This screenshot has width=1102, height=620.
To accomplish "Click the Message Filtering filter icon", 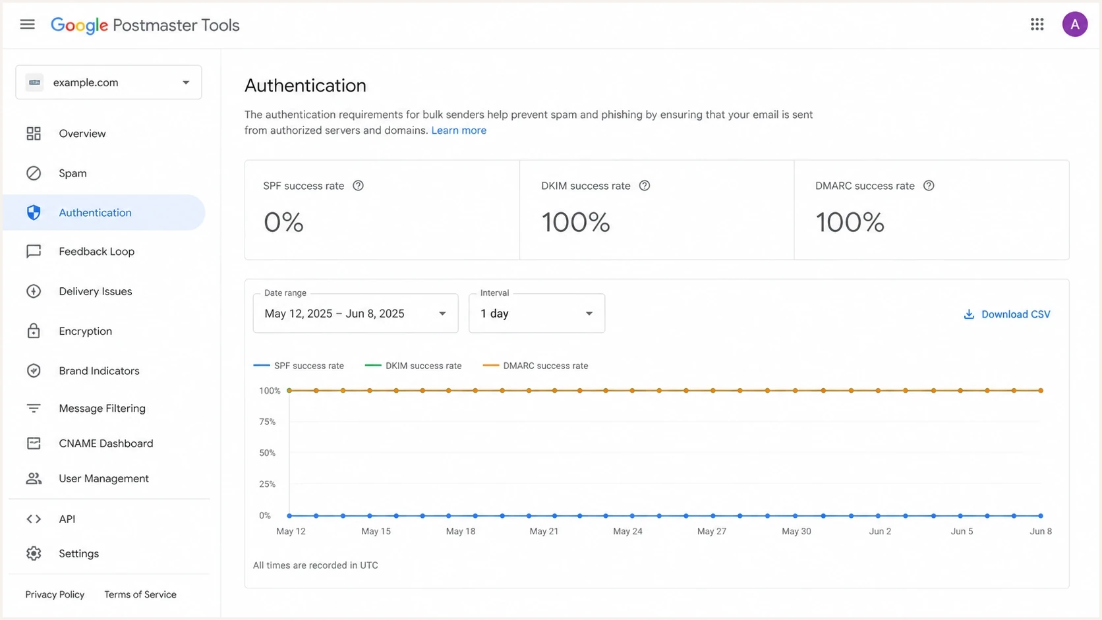I will point(34,409).
